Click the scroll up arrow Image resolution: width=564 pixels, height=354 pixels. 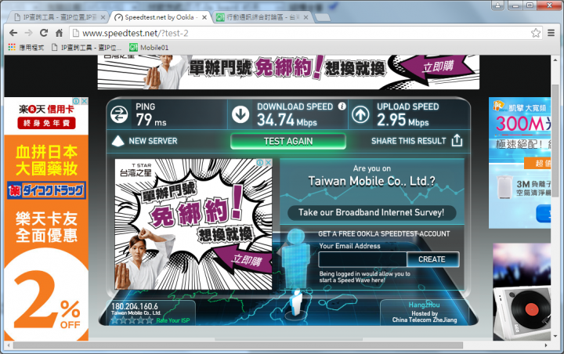click(555, 60)
